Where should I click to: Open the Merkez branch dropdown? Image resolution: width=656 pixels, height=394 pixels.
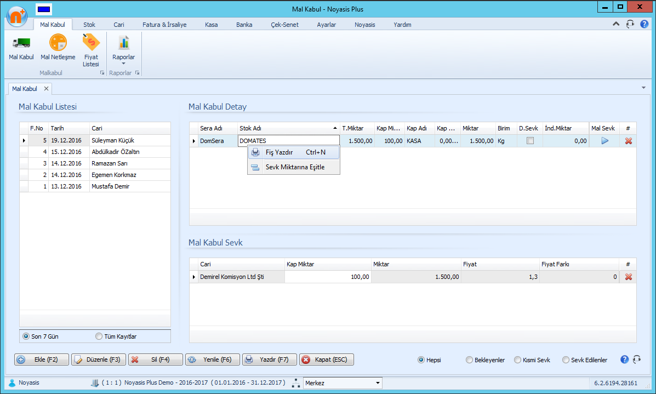pos(378,383)
